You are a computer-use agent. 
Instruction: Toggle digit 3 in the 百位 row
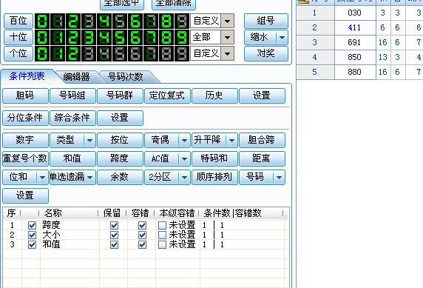click(89, 21)
